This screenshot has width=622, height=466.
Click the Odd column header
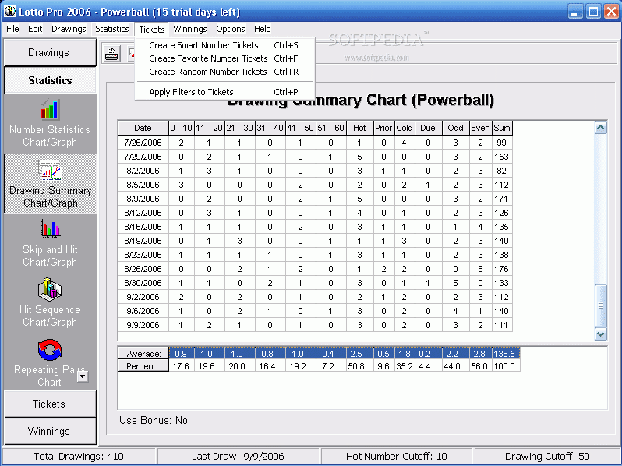(x=455, y=128)
